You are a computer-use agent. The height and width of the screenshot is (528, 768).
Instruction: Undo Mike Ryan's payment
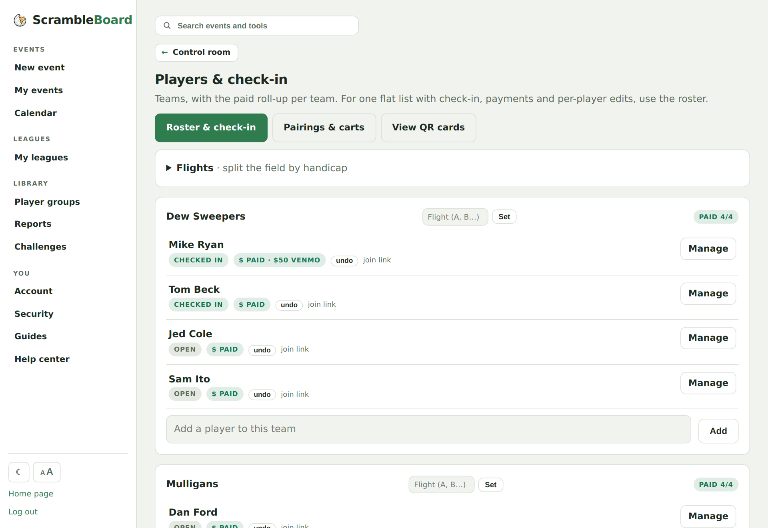344,260
